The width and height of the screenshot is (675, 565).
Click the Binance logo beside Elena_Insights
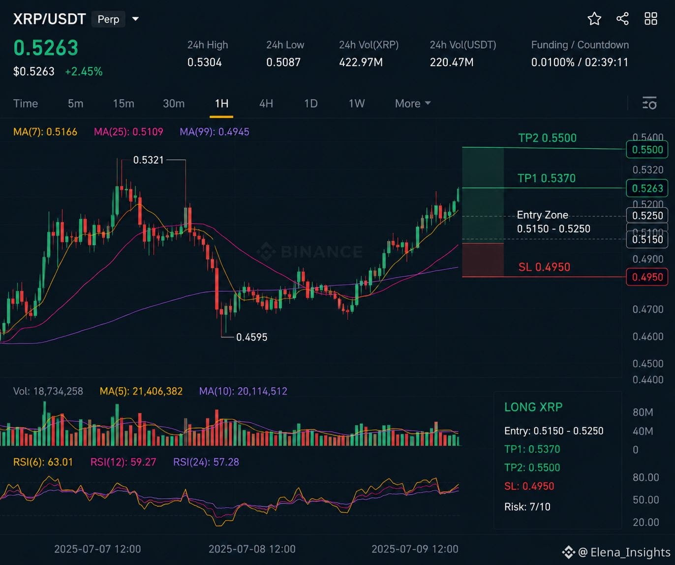click(x=568, y=552)
